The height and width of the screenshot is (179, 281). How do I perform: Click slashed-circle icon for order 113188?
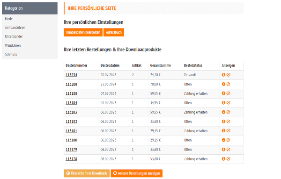click(229, 93)
